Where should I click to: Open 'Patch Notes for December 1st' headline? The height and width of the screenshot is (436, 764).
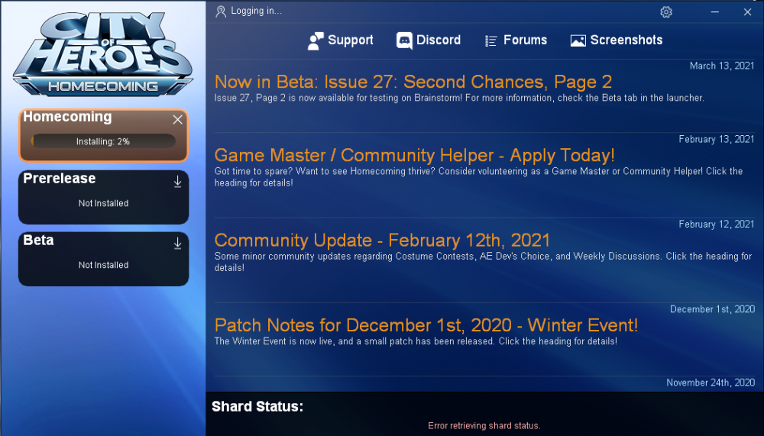point(426,325)
